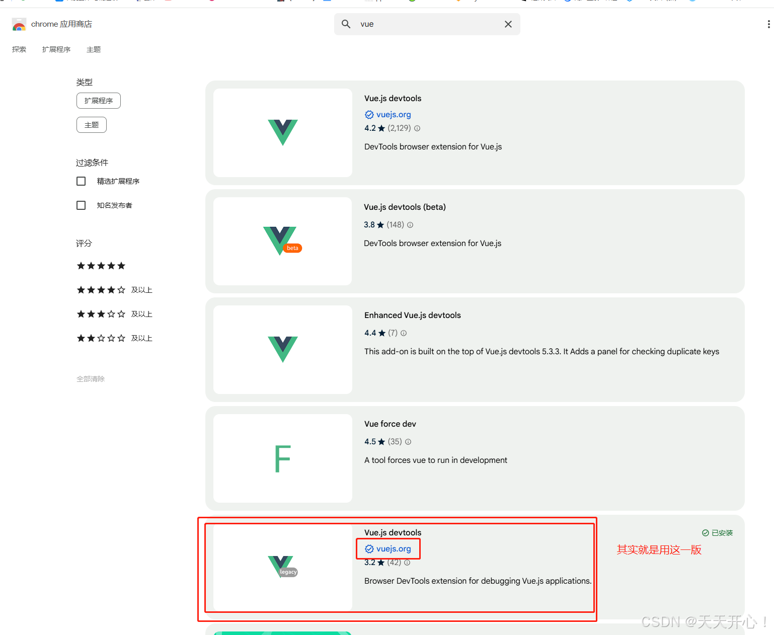Click the 4.5 rating star icon
This screenshot has height=635, width=774.
pyautogui.click(x=381, y=442)
